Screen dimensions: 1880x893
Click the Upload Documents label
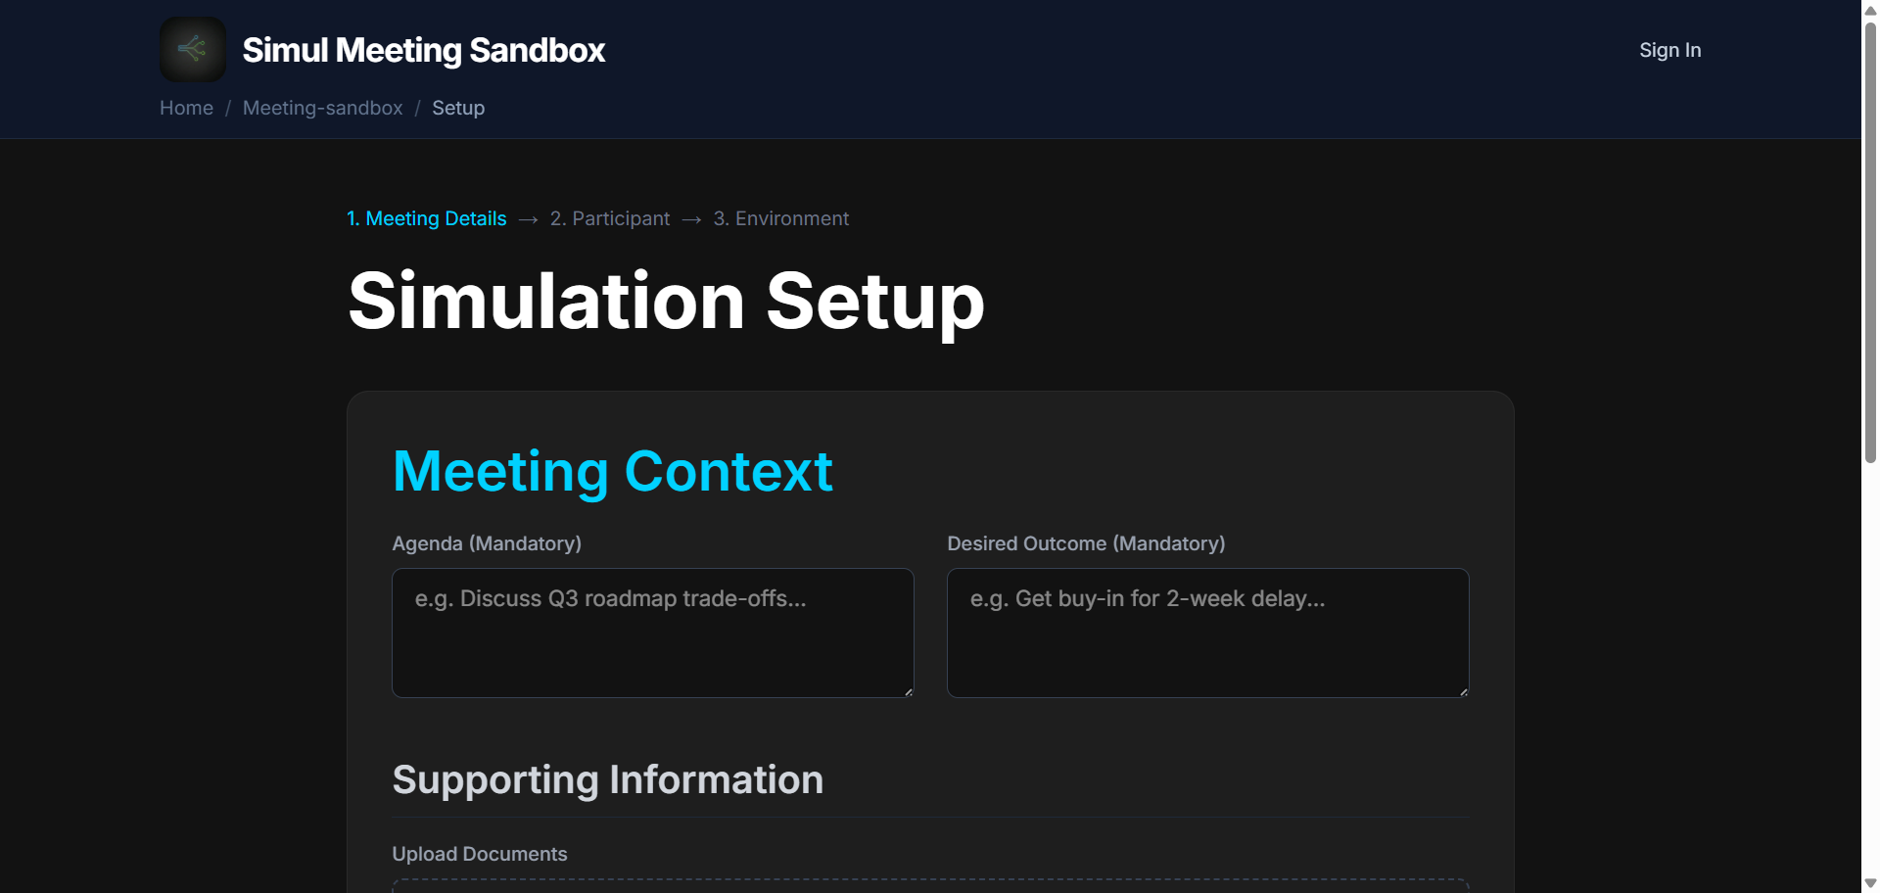tap(480, 854)
